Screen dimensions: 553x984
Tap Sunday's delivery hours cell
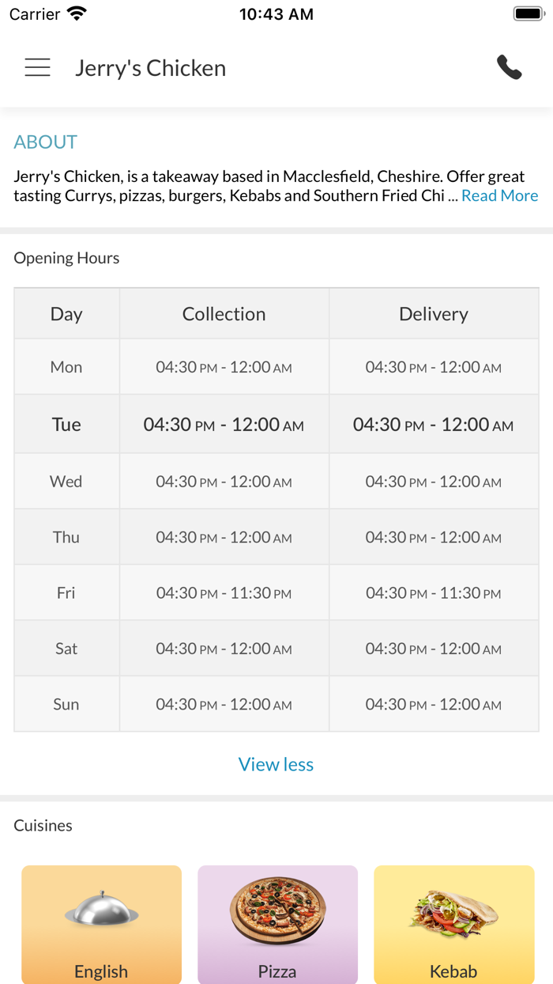coord(433,705)
